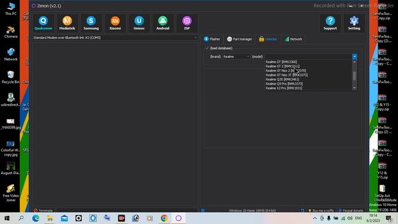Choose Realme GT 2 from the model list
Image resolution: width=398 pixels, height=224 pixels.
282,67
